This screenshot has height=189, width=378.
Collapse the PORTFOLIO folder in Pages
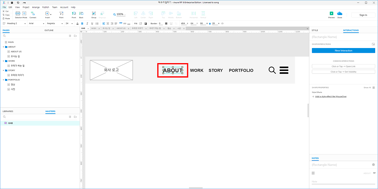tap(3, 80)
